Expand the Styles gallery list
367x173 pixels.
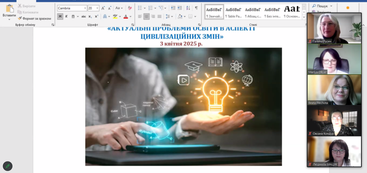click(303, 17)
